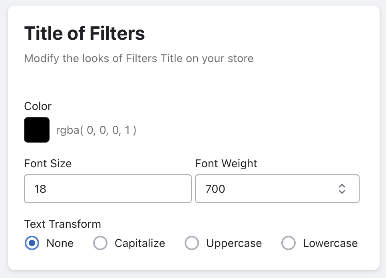Click the "Capitalize" option label text

point(140,243)
